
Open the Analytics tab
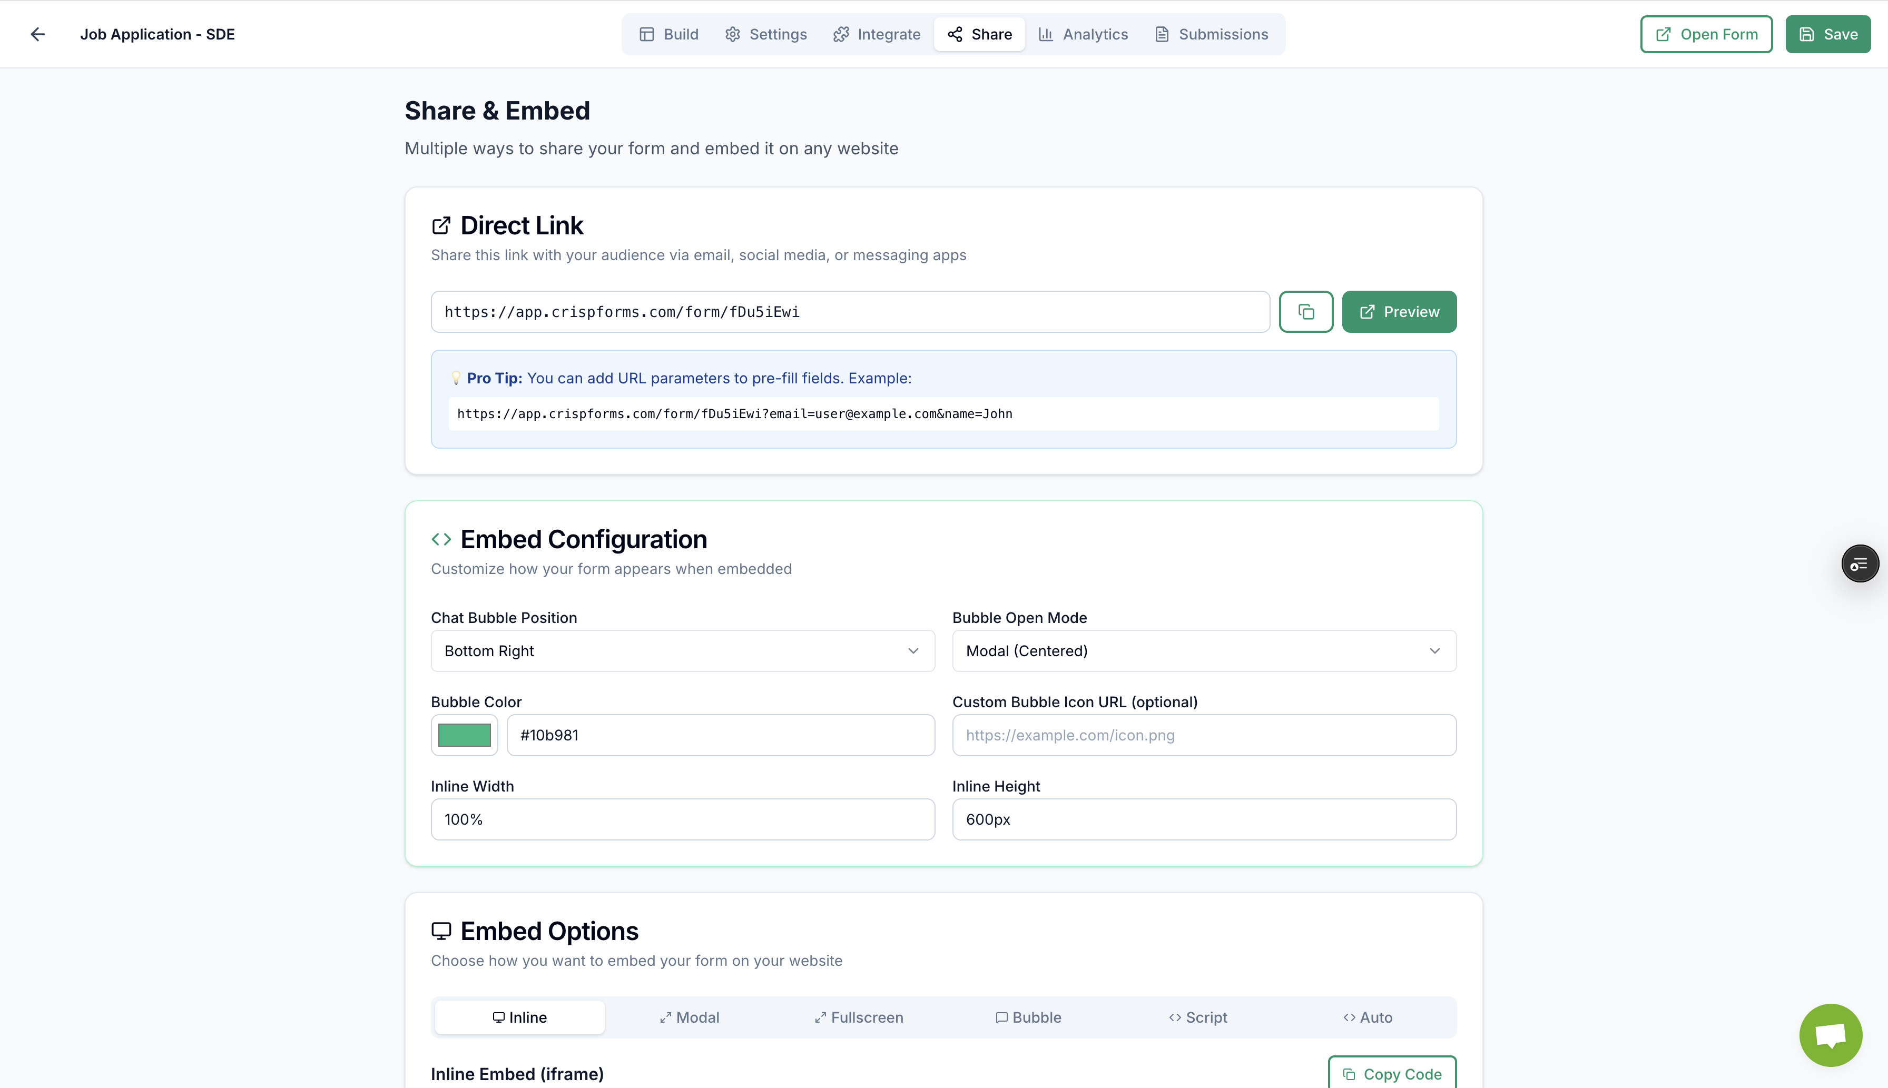tap(1083, 34)
